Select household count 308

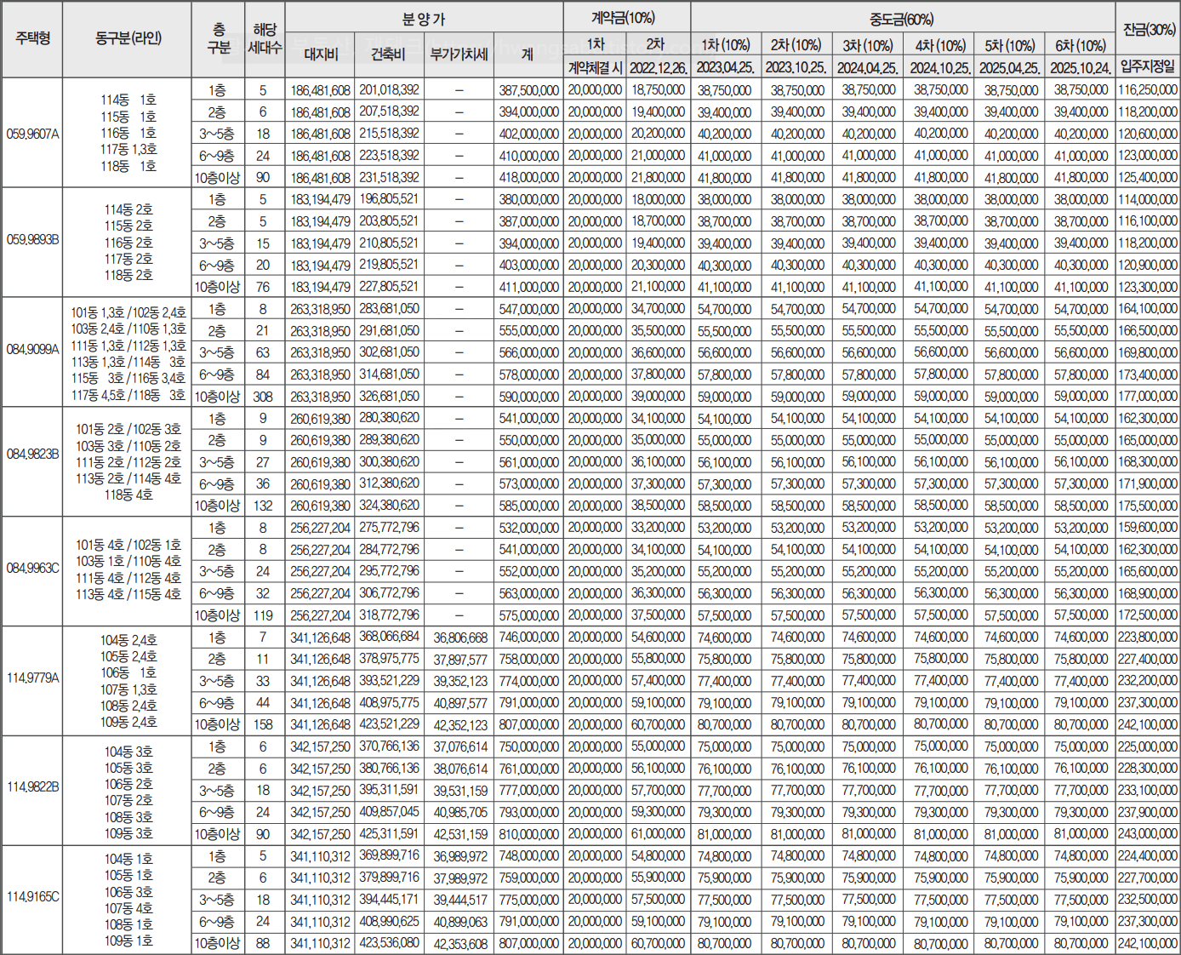(263, 397)
